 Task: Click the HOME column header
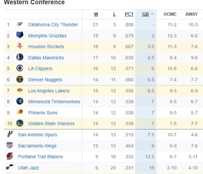[x=170, y=14]
